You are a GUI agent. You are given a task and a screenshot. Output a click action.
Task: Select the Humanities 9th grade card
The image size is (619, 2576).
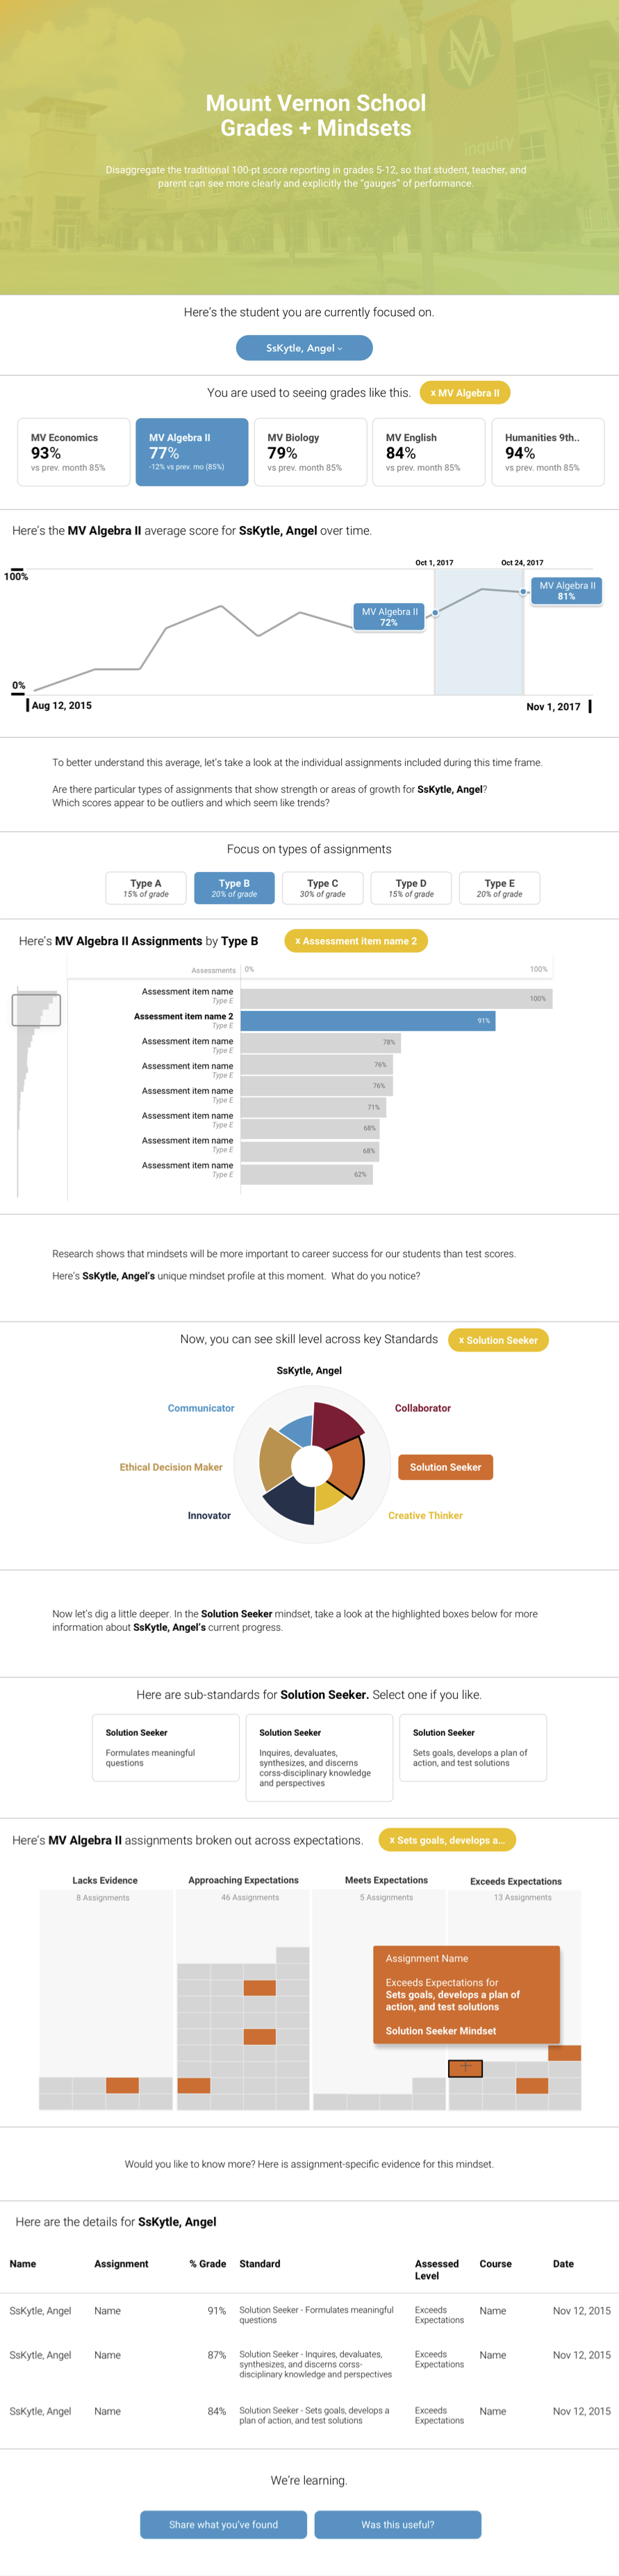(x=547, y=452)
